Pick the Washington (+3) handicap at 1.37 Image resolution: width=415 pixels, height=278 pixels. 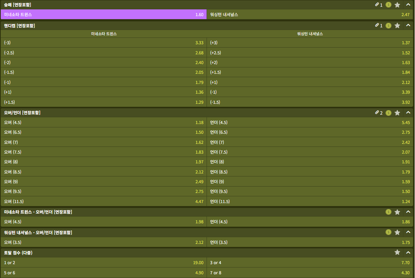(x=310, y=43)
